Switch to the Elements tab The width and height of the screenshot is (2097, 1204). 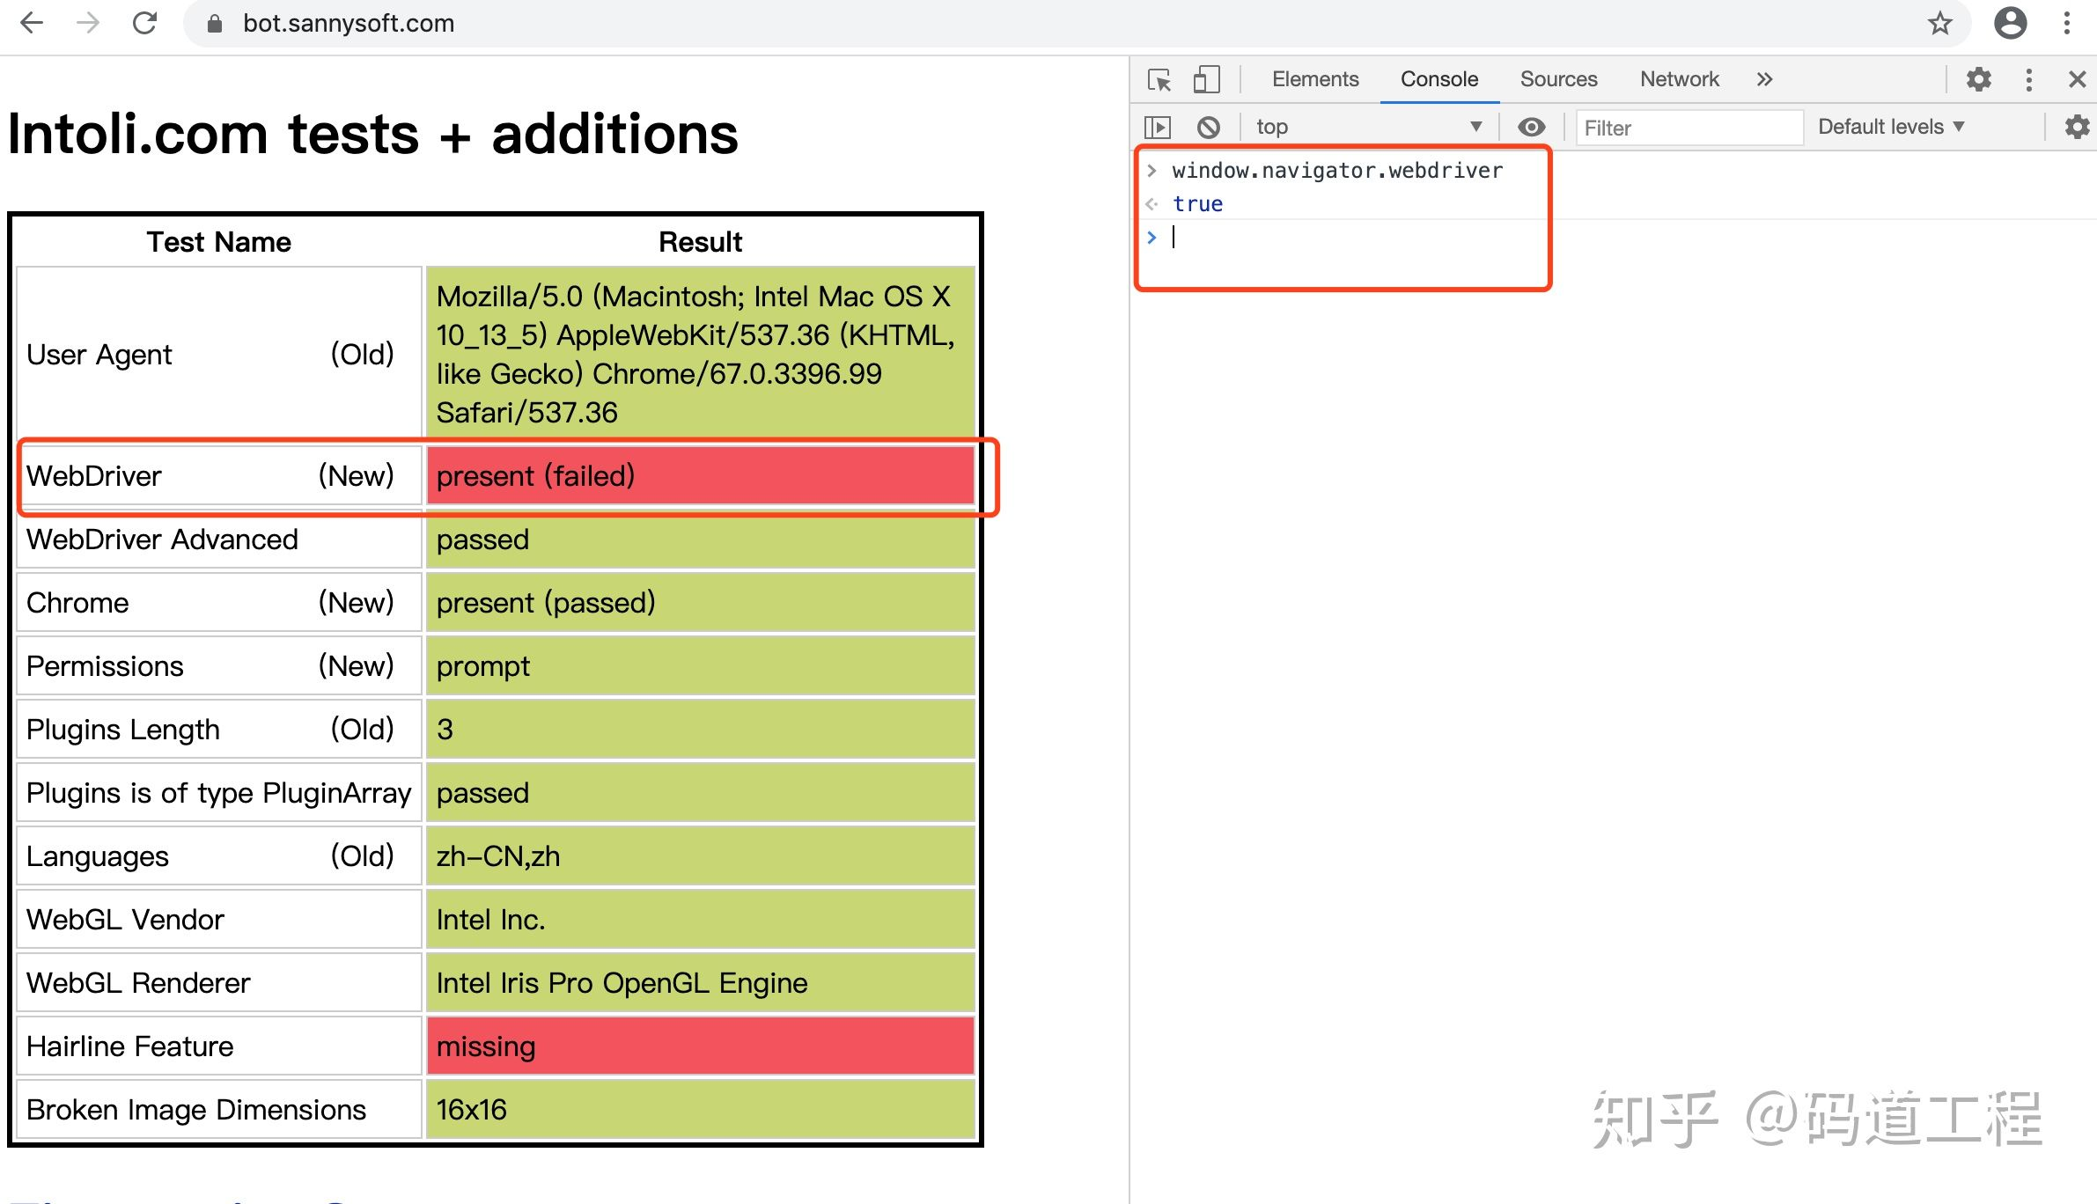1314,80
